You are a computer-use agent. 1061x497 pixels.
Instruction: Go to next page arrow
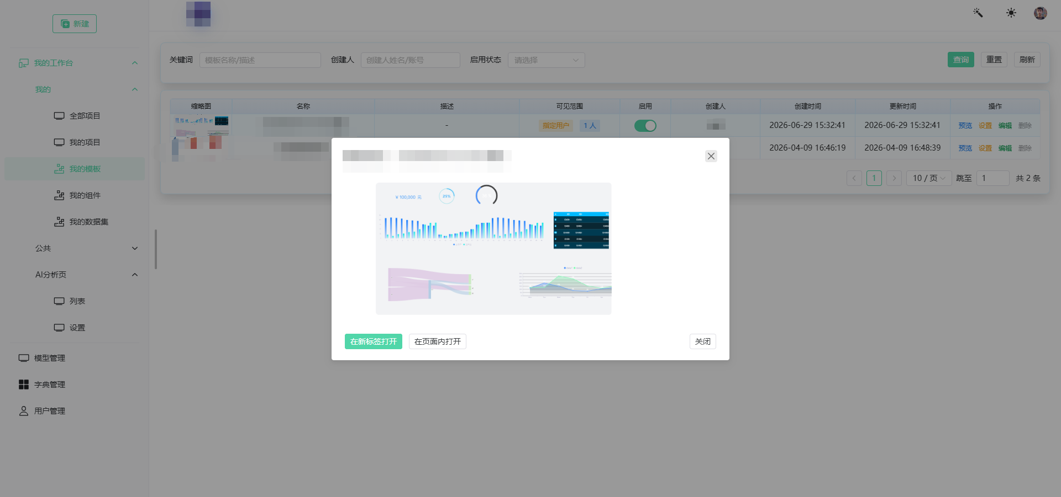[x=894, y=178]
